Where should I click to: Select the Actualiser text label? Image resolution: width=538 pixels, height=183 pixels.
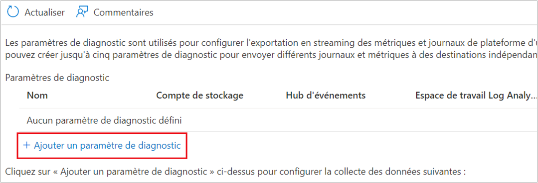(44, 12)
